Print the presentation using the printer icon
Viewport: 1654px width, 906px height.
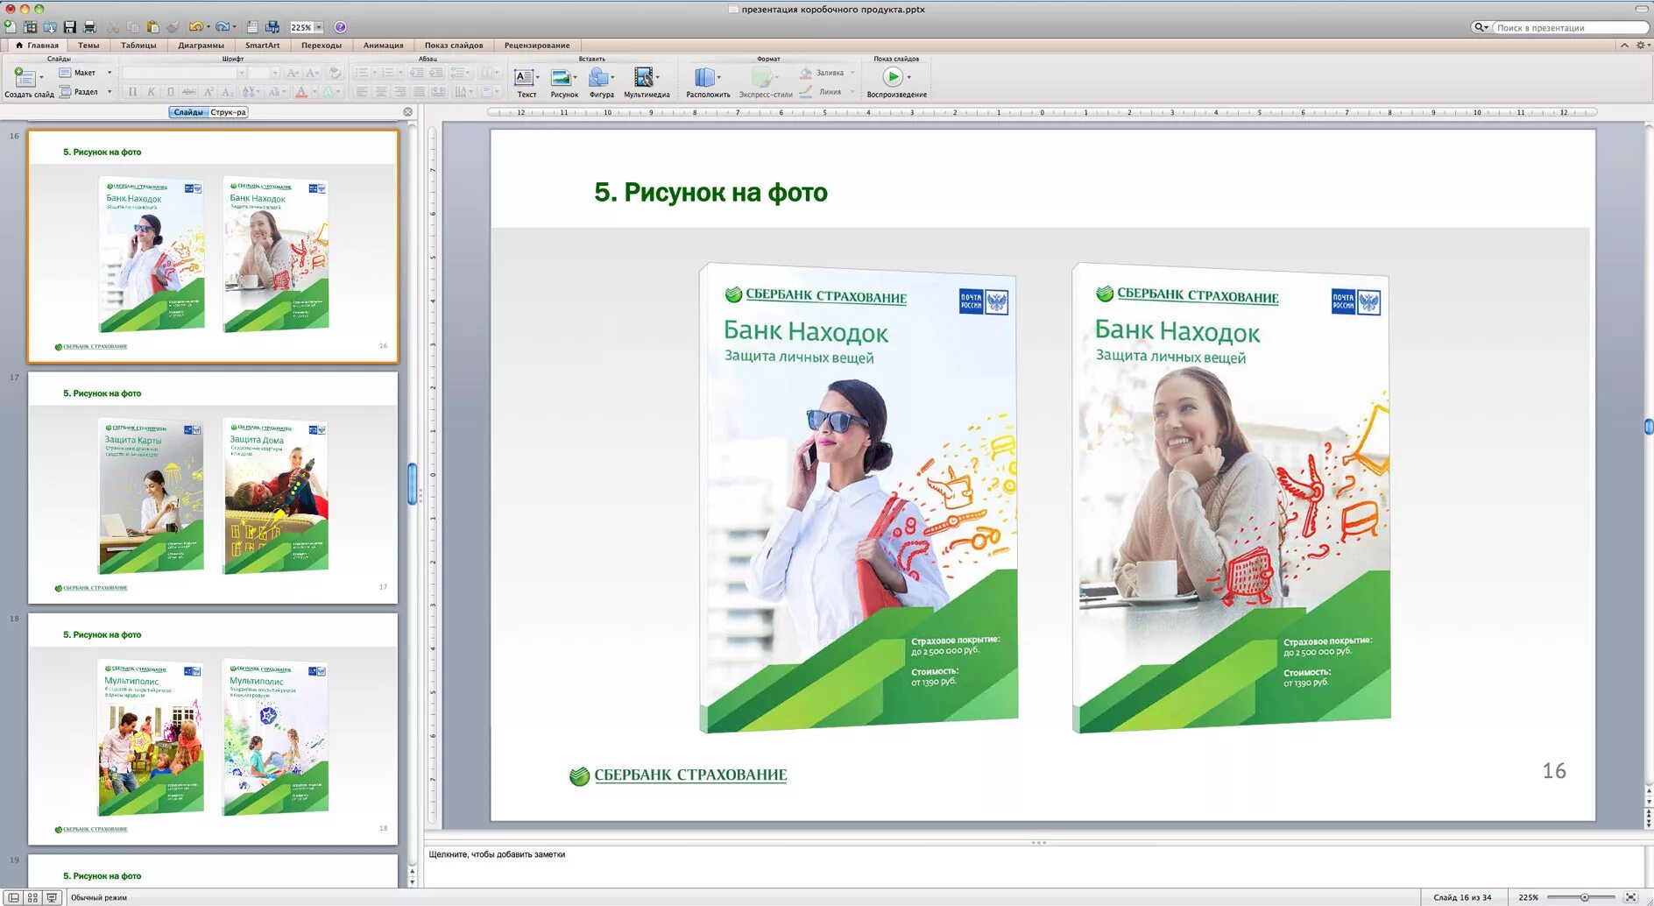88,27
